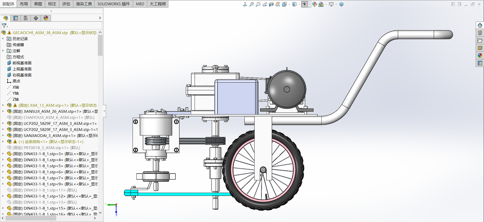Open Apply Scene dropdown arrow
This screenshot has width=484, height=222.
(x=326, y=4)
